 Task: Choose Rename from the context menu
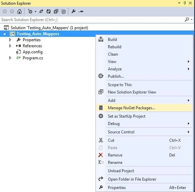115,163
